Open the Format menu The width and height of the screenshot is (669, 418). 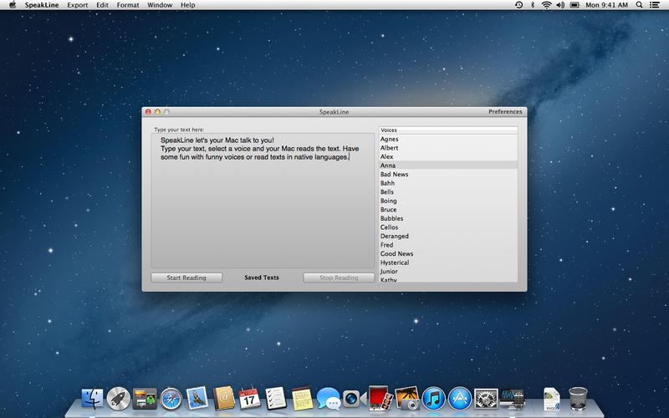pyautogui.click(x=128, y=5)
